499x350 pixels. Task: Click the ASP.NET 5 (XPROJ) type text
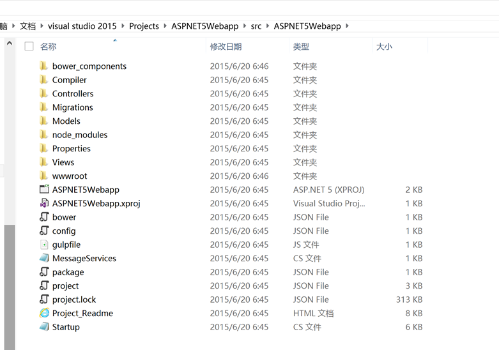328,190
